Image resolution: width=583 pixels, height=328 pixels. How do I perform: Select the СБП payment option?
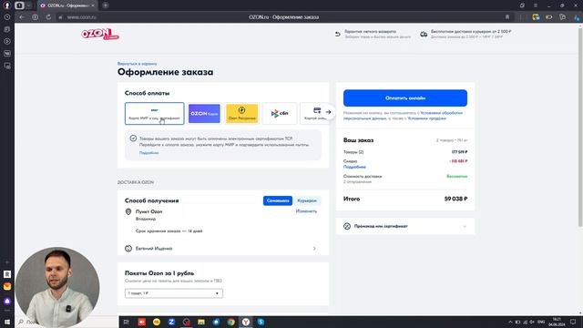point(280,113)
